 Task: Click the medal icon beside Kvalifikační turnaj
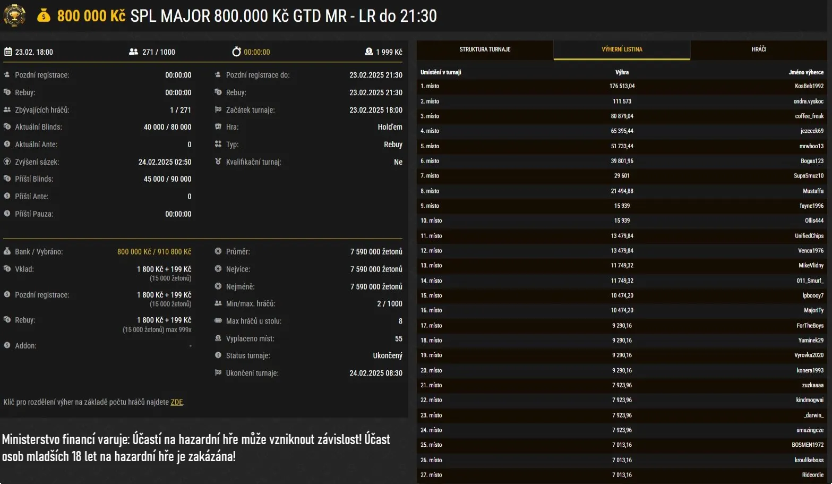pyautogui.click(x=218, y=162)
